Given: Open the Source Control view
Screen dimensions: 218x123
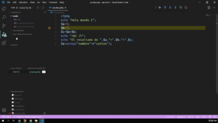Looking at the screenshot, I should tap(4, 26).
